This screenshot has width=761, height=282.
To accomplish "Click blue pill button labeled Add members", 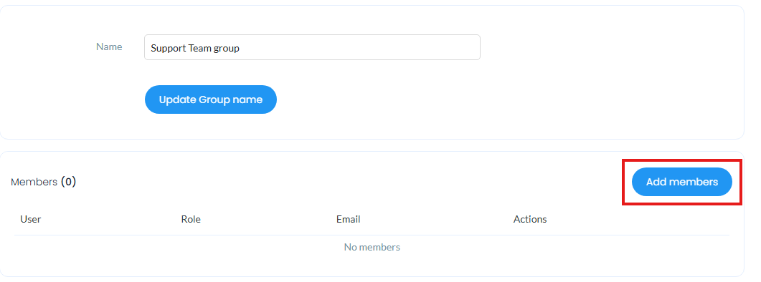I will [681, 182].
